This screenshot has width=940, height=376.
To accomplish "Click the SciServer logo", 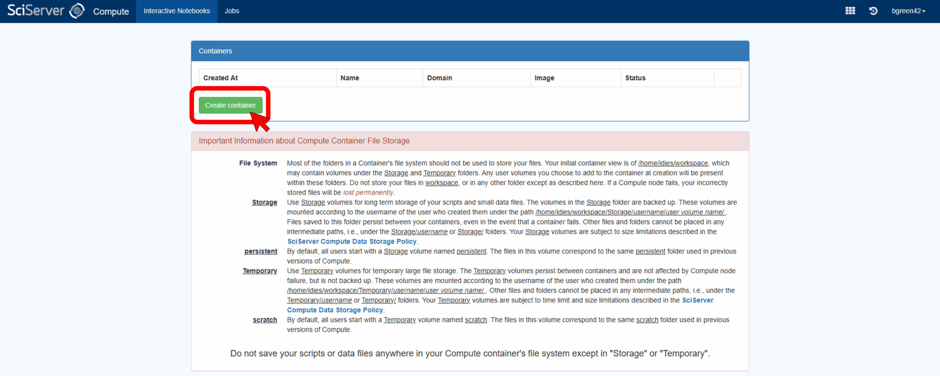I will pos(46,11).
